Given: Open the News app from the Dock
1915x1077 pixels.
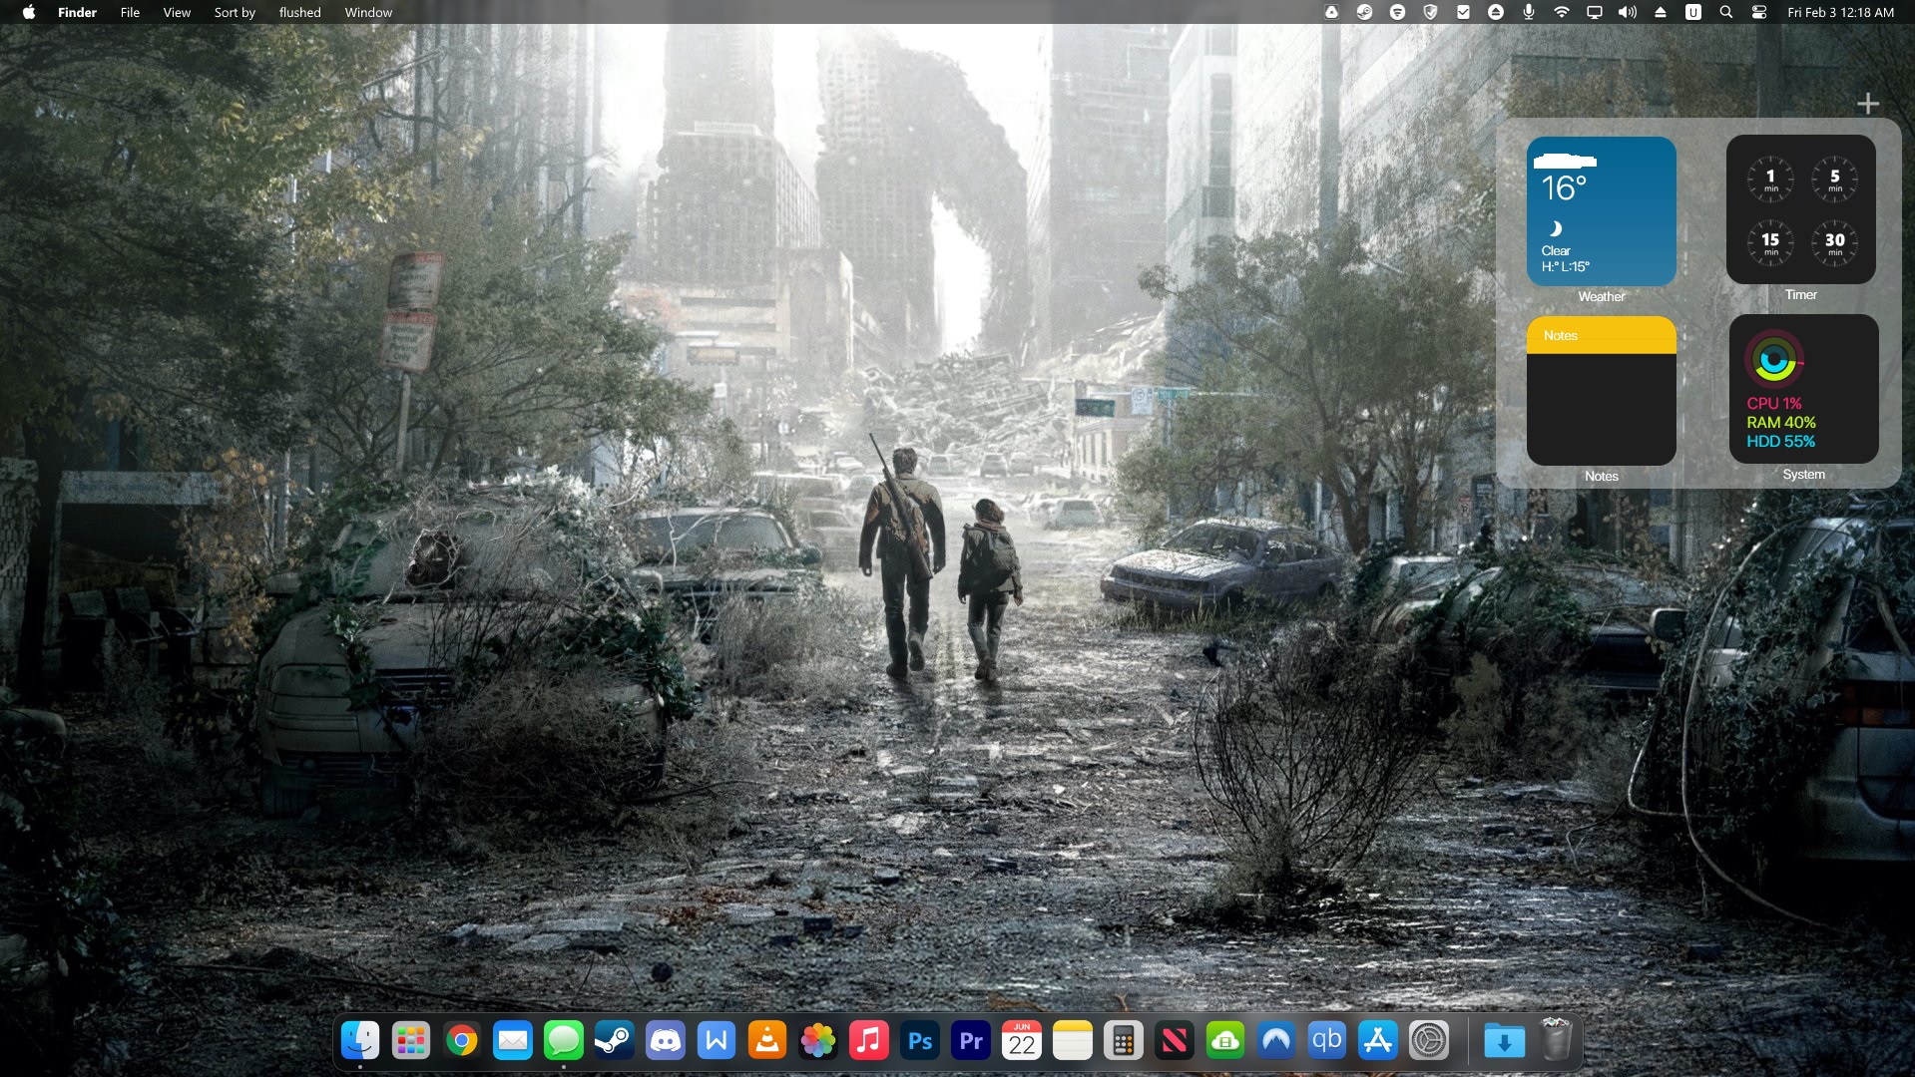Looking at the screenshot, I should [x=1175, y=1041].
